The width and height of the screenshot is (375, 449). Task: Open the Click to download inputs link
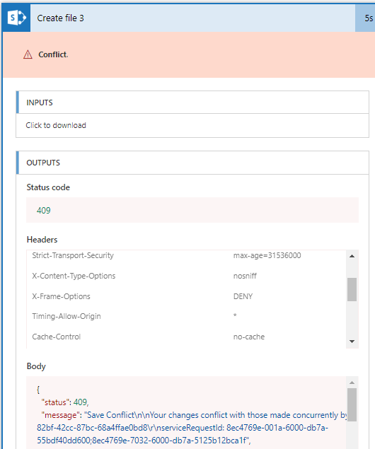point(56,125)
